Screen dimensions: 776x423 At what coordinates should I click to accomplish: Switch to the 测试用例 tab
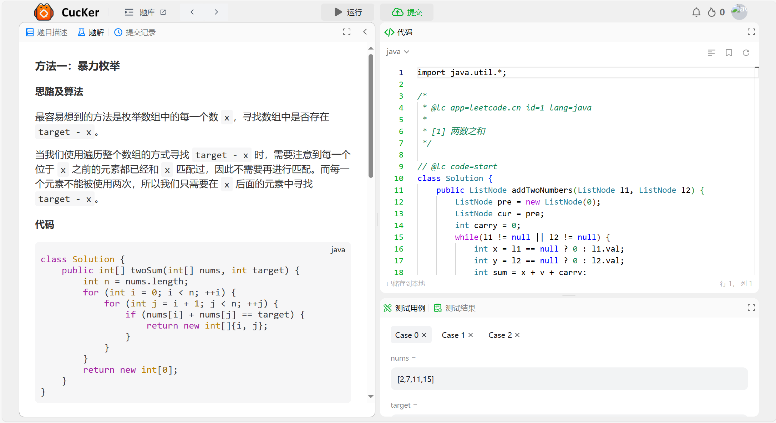pyautogui.click(x=405, y=308)
